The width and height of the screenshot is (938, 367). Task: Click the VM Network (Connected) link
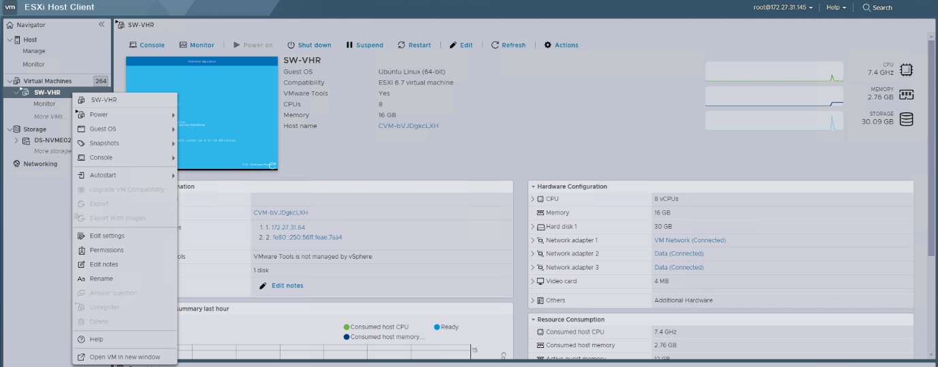tap(690, 240)
